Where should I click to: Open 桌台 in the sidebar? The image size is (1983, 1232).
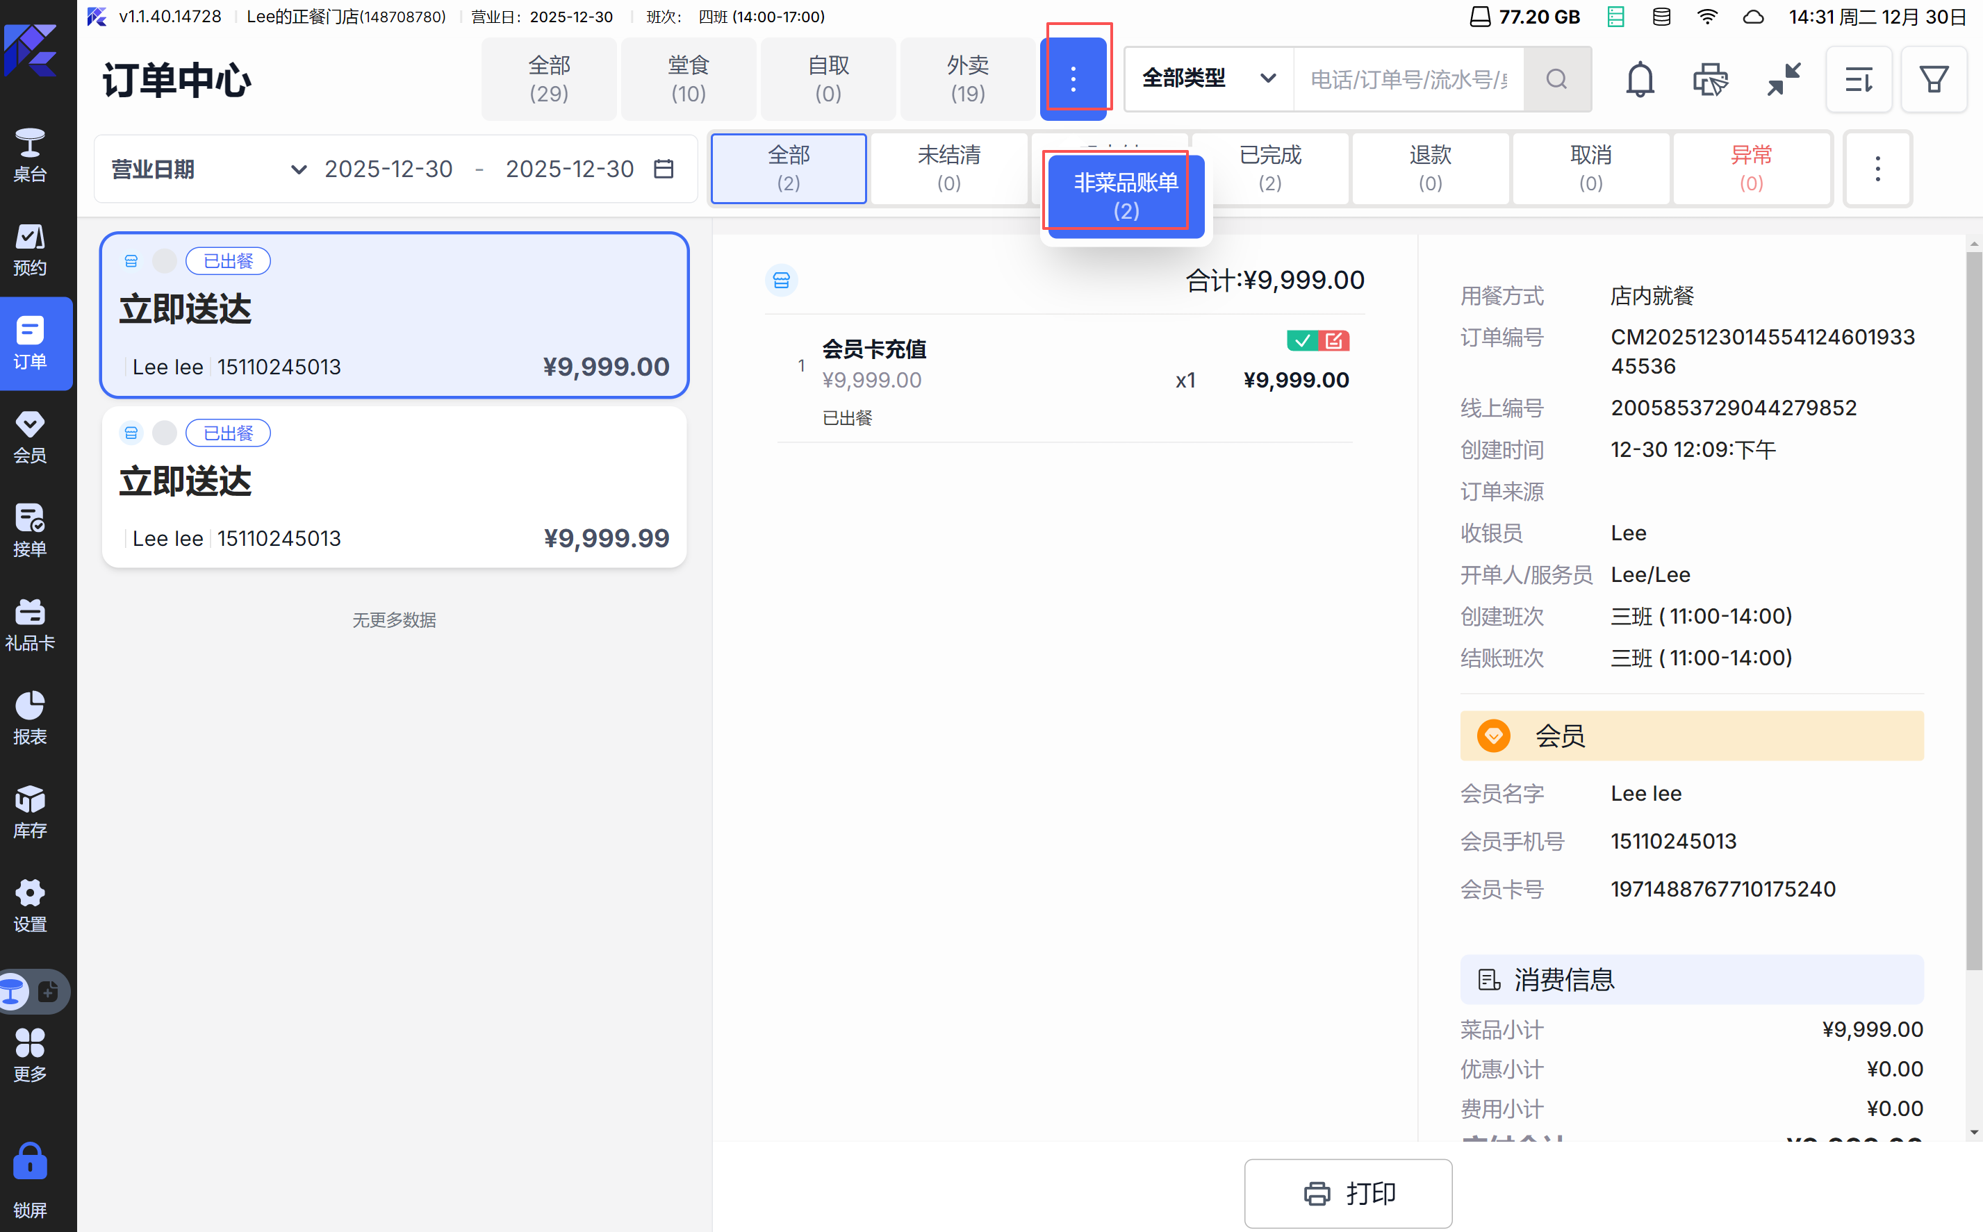(30, 154)
